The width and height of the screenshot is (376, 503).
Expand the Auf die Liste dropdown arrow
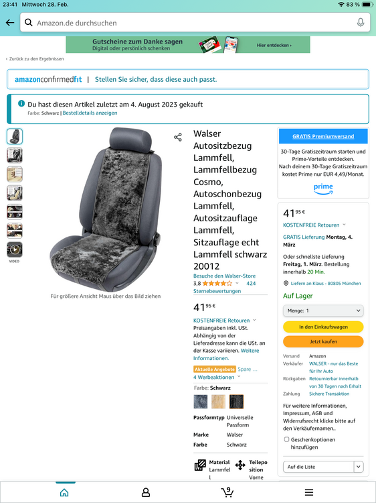pyautogui.click(x=359, y=467)
